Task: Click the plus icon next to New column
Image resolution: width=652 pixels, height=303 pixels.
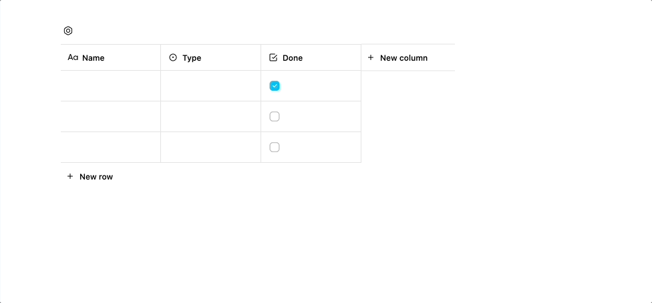Action: (x=371, y=57)
